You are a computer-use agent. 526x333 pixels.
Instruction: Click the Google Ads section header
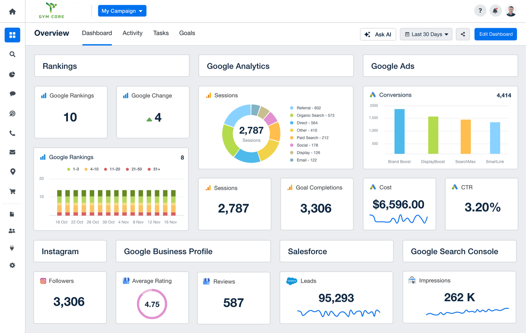click(441, 66)
